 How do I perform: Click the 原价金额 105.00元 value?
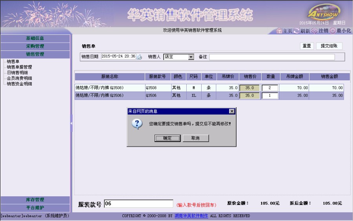click(270, 203)
